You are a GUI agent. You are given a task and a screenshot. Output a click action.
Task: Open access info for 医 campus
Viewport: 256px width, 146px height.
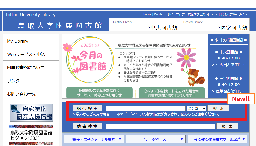[x=216, y=14]
